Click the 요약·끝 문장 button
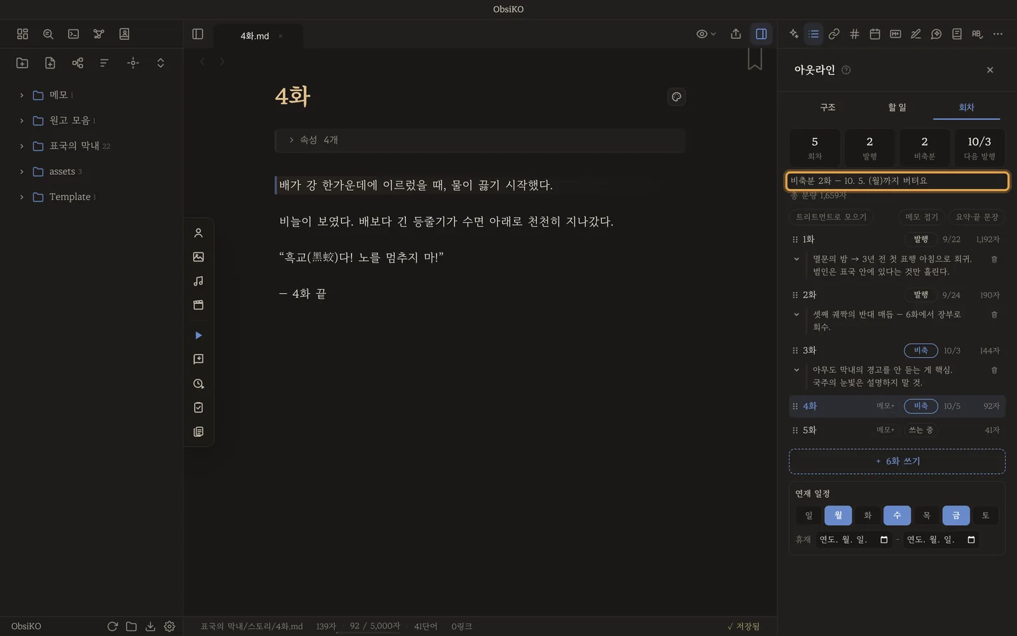Screen dimensions: 1017x636 coord(977,217)
